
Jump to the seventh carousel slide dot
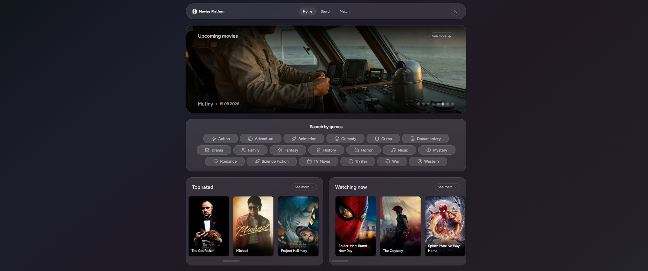(448, 104)
